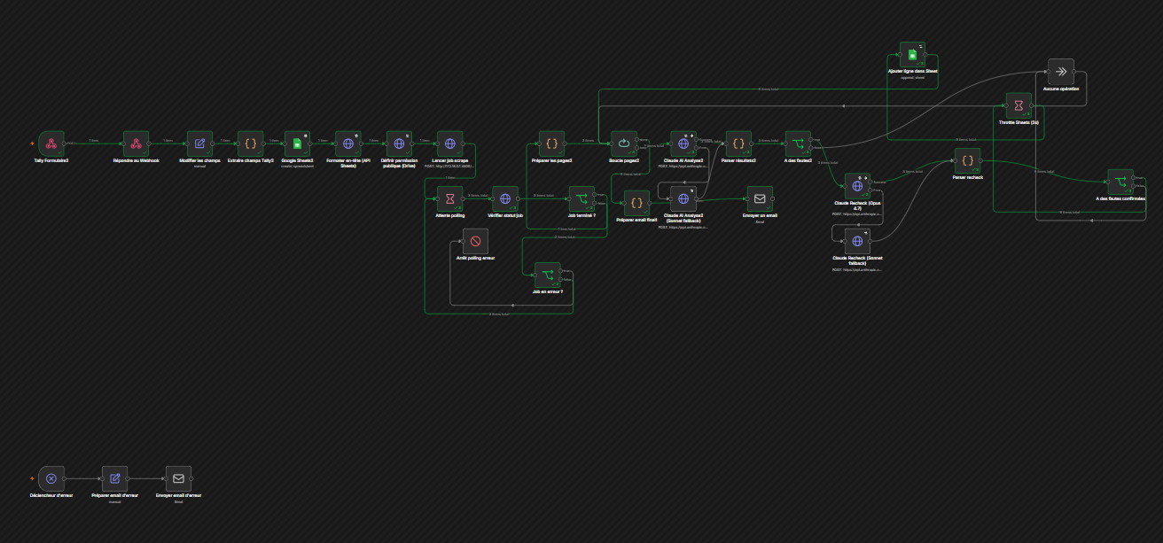Image resolution: width=1163 pixels, height=543 pixels.
Task: Click the Arrêt polling erreur stop node
Action: (x=475, y=241)
